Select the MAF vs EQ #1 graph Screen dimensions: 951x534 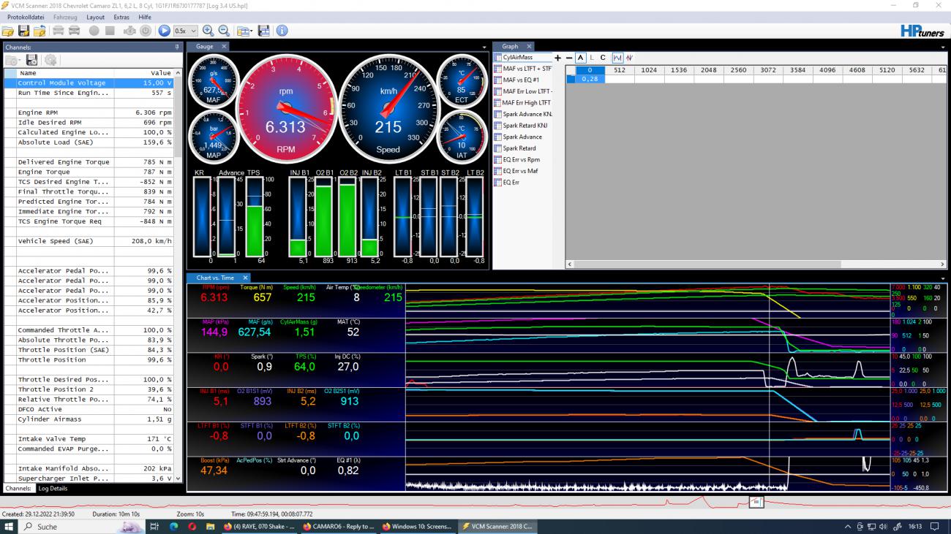coord(520,80)
